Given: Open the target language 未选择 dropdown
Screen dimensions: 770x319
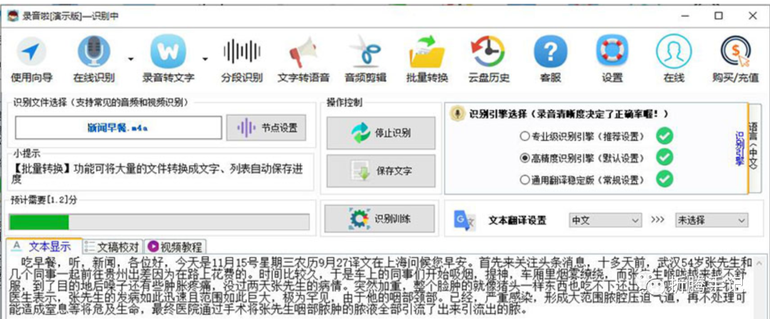Looking at the screenshot, I should pyautogui.click(x=712, y=220).
